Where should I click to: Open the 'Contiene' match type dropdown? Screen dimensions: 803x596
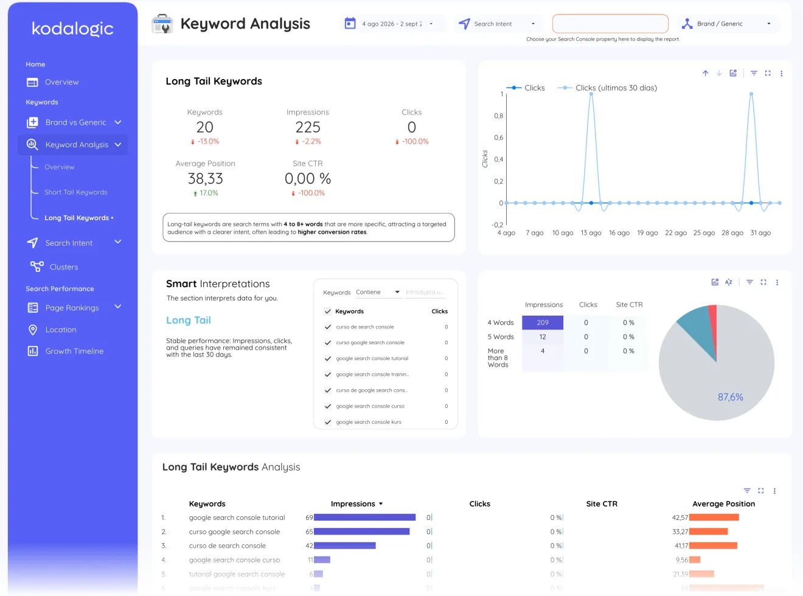click(378, 293)
